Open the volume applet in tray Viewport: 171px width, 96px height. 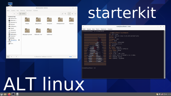tap(166, 94)
